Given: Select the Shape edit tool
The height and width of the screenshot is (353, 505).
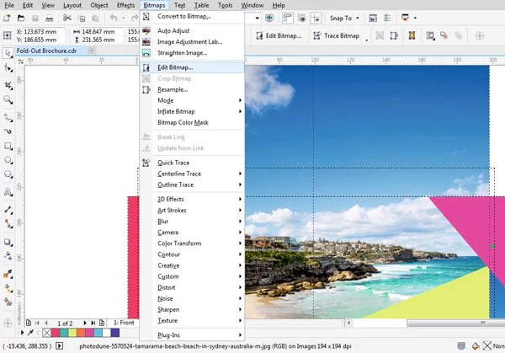Looking at the screenshot, I should point(8,68).
